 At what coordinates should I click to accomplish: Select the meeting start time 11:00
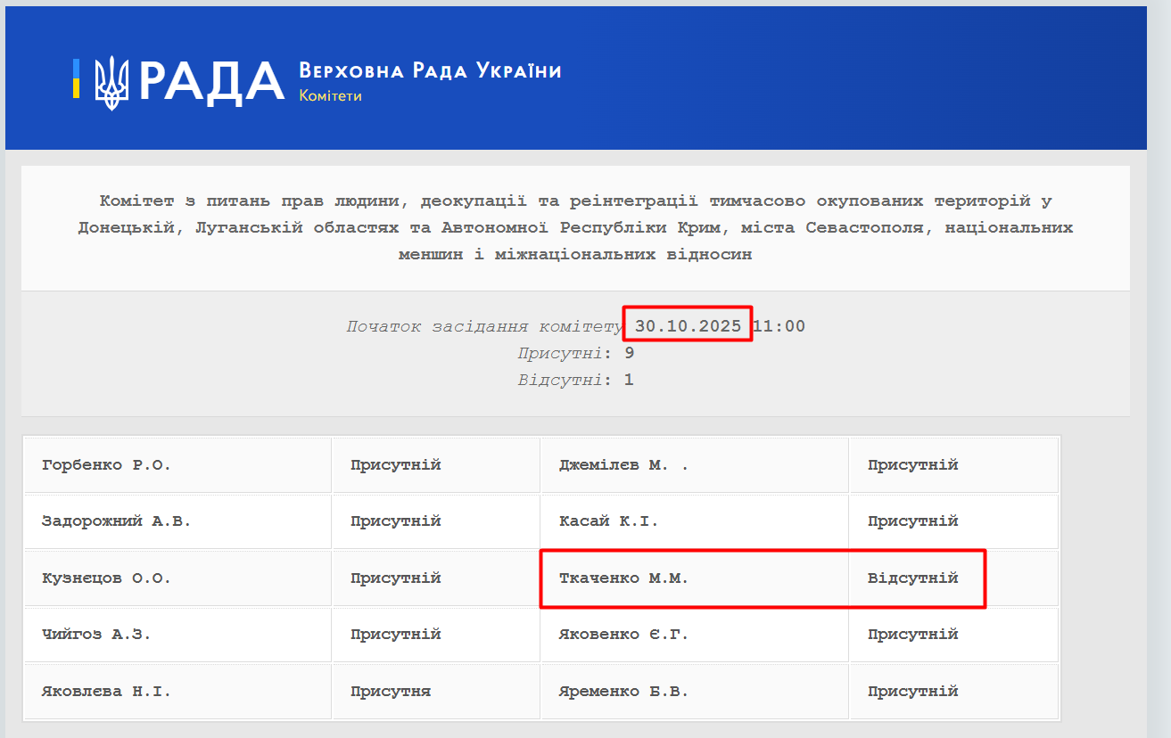click(x=779, y=326)
